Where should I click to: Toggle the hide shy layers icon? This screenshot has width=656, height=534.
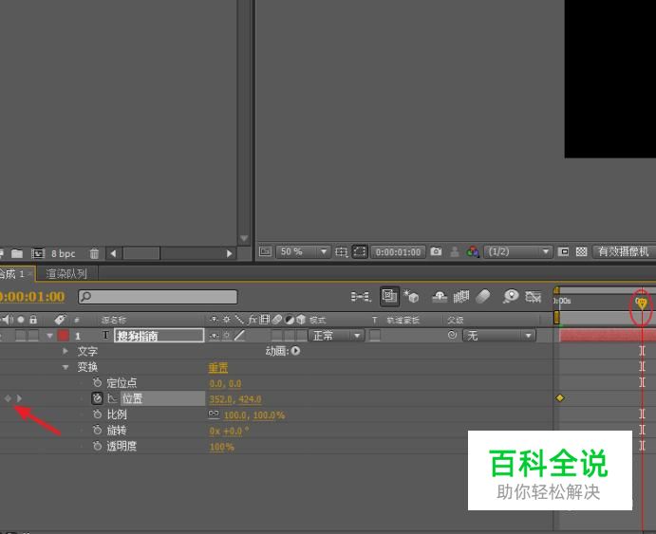pyautogui.click(x=440, y=297)
